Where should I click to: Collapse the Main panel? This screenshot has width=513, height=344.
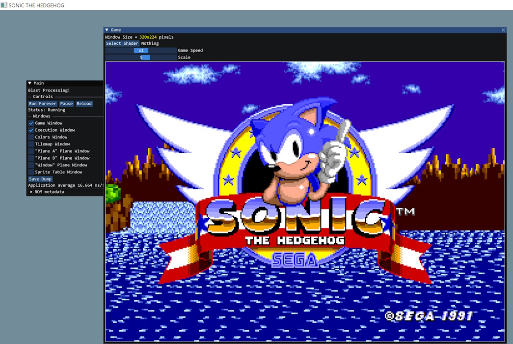[29, 83]
